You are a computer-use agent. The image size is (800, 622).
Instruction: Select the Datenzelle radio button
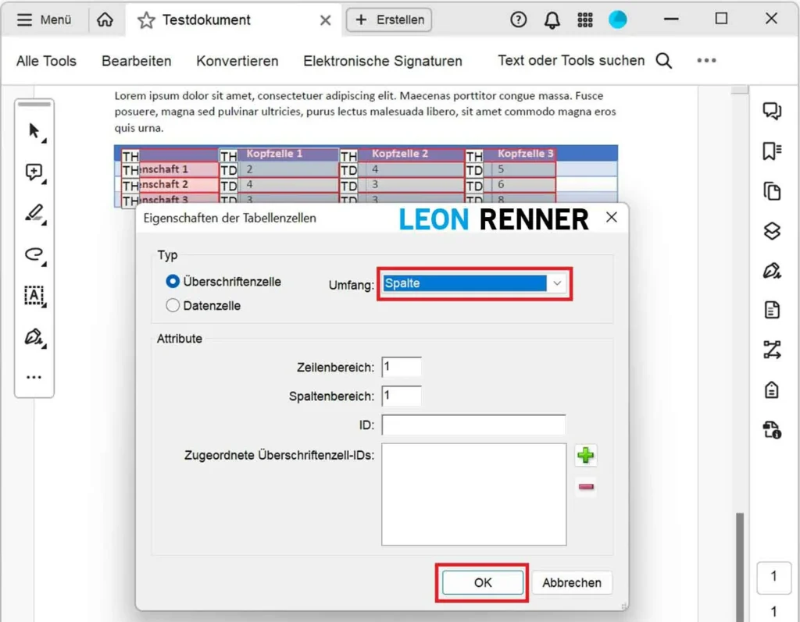pos(173,306)
